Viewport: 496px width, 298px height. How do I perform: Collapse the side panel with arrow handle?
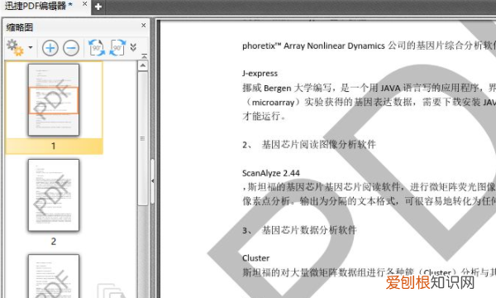[x=152, y=181]
